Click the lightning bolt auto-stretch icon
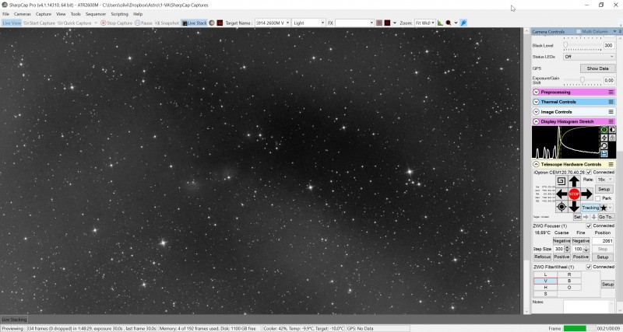The height and width of the screenshot is (332, 623). pos(604,138)
